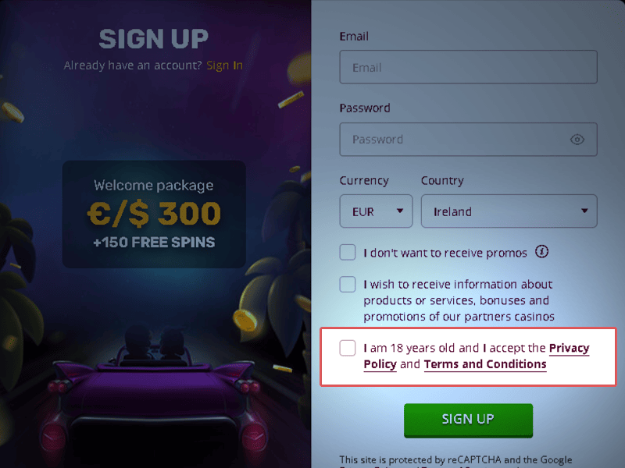Viewport: 625px width, 468px height.
Task: Open the Privacy Policy link
Action: [x=569, y=348]
